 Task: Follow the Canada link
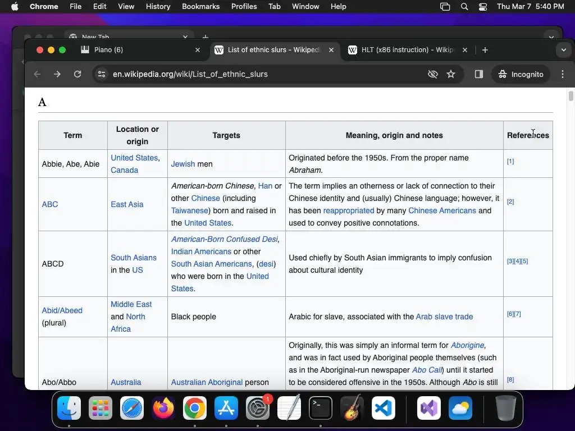pos(124,170)
